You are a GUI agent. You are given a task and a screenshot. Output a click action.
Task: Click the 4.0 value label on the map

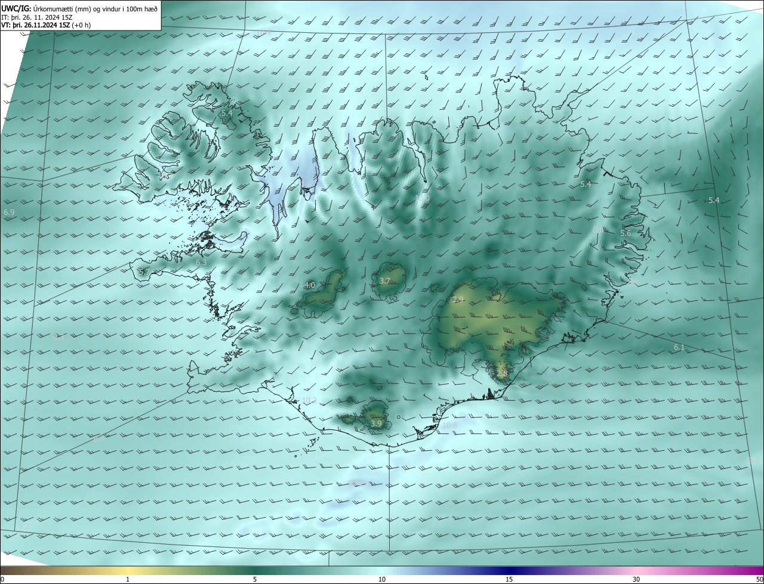point(310,285)
